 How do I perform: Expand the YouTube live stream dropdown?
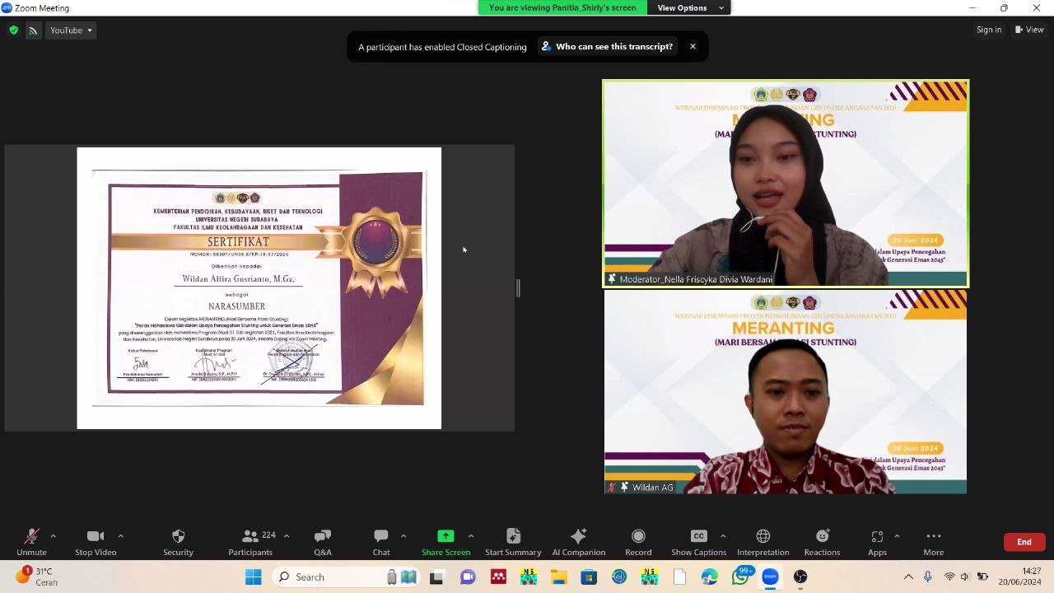71,30
